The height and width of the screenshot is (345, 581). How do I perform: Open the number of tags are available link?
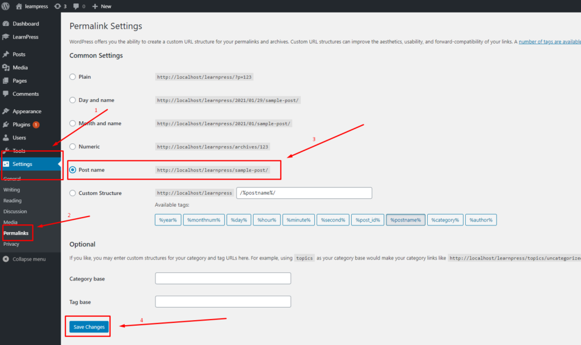(549, 41)
